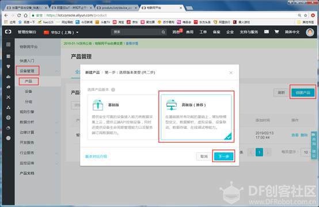Open the 京东 bookmark
The width and height of the screenshot is (319, 207).
click(132, 22)
